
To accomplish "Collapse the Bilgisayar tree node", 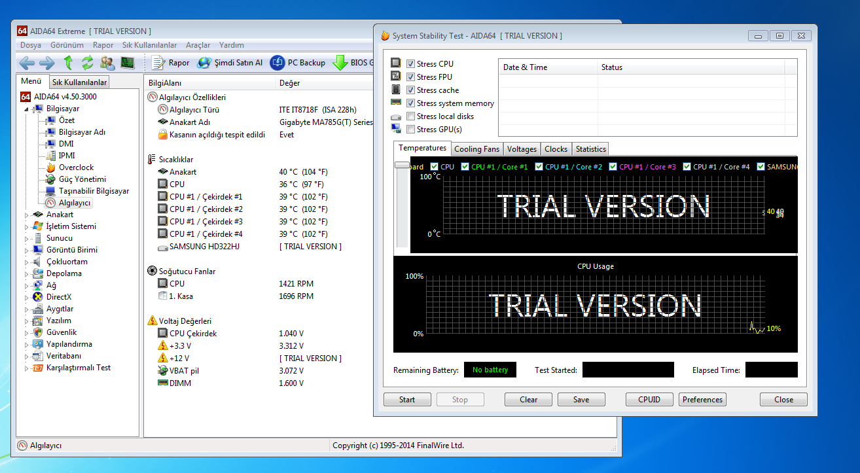I will click(27, 109).
